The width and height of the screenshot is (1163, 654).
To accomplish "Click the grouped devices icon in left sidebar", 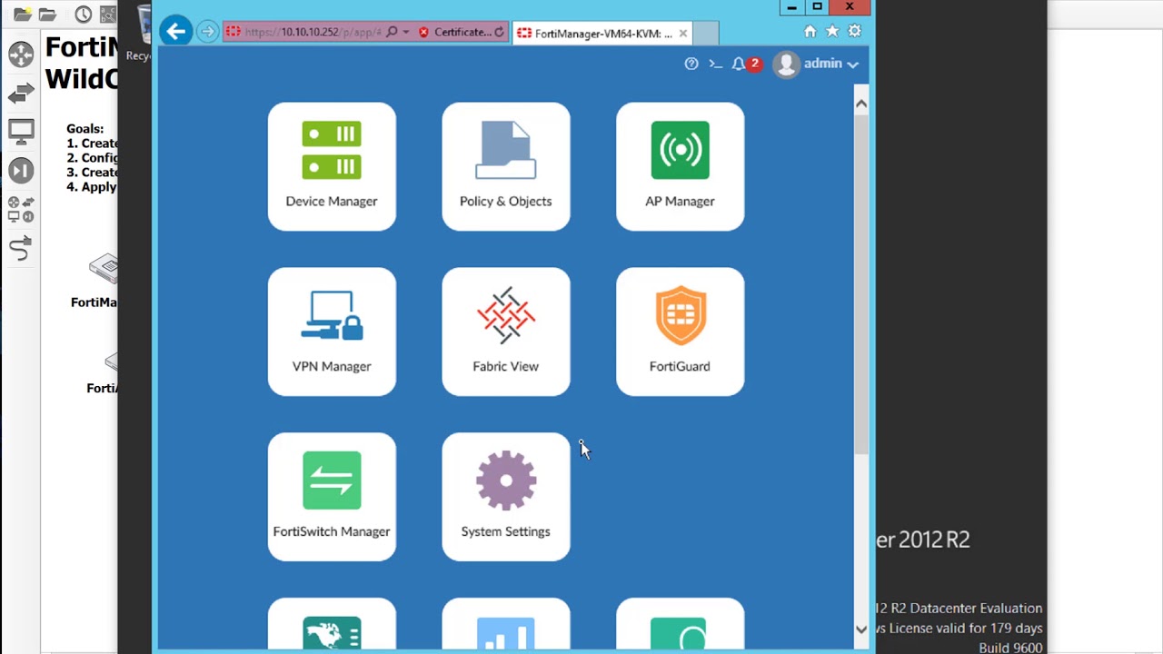I will pos(21,210).
